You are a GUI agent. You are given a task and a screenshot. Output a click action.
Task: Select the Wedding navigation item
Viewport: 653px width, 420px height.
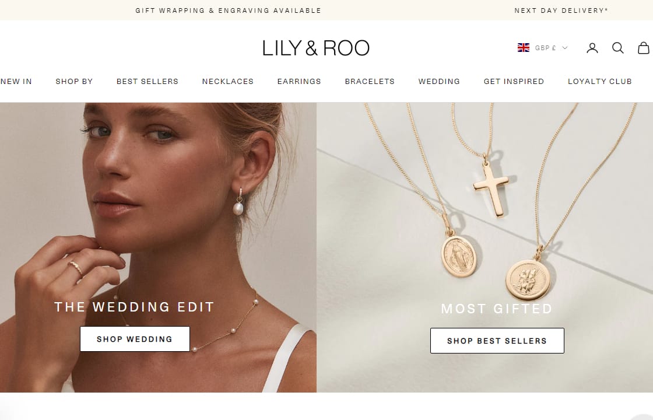(x=439, y=81)
